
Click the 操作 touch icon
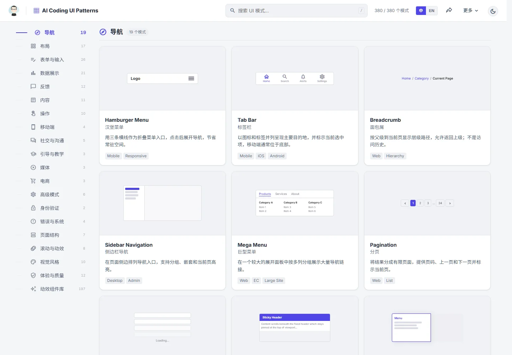[33, 114]
